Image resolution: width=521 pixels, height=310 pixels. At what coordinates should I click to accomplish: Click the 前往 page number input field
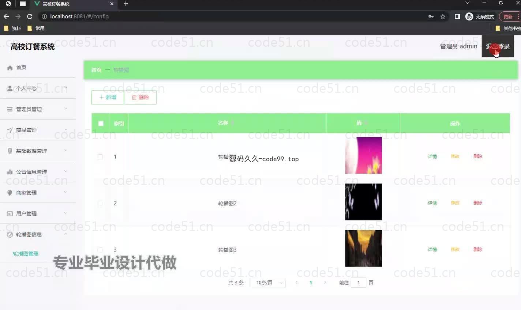click(359, 283)
